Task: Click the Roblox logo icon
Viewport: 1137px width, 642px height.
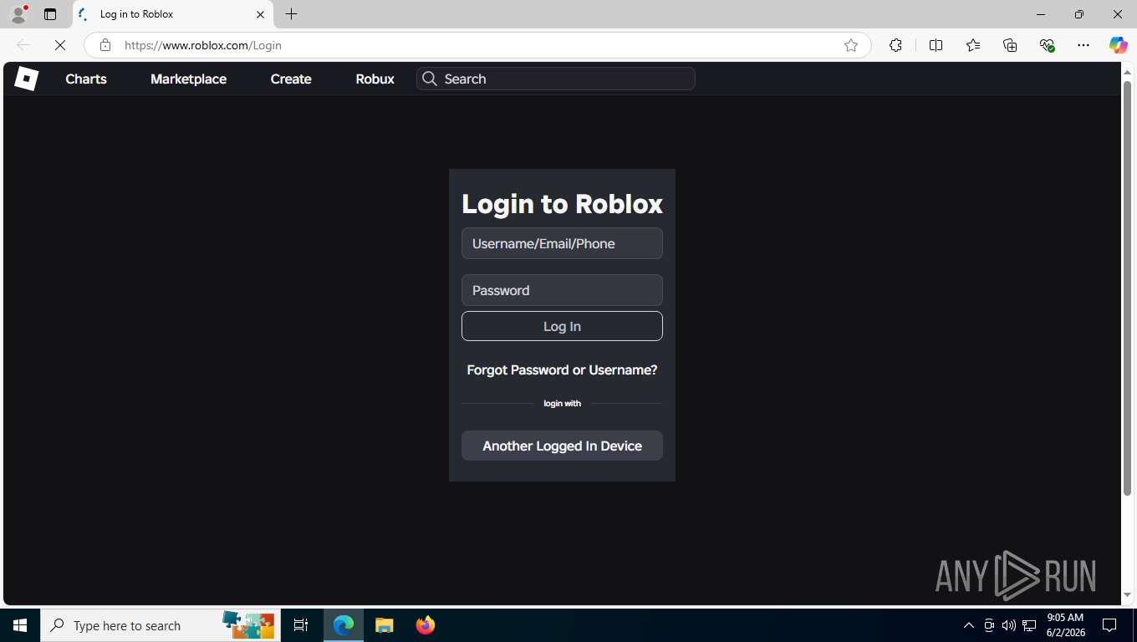Action: tap(26, 79)
